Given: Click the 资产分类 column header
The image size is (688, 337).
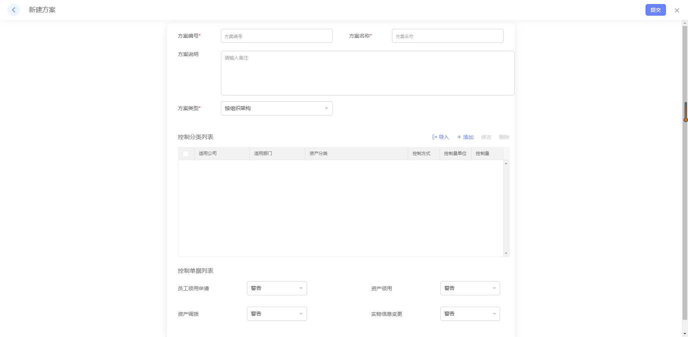Looking at the screenshot, I should click(319, 154).
